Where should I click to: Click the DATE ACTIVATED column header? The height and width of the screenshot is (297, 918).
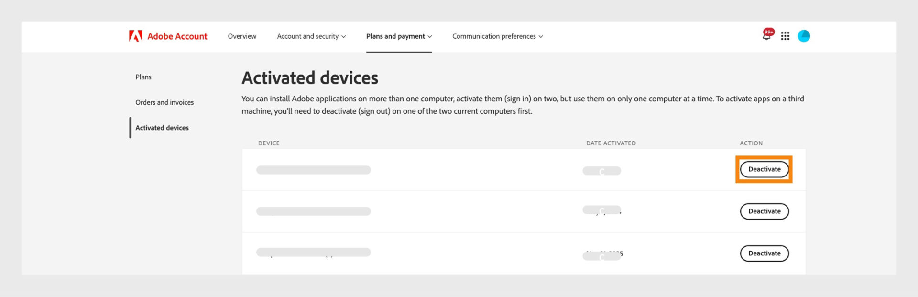(611, 143)
